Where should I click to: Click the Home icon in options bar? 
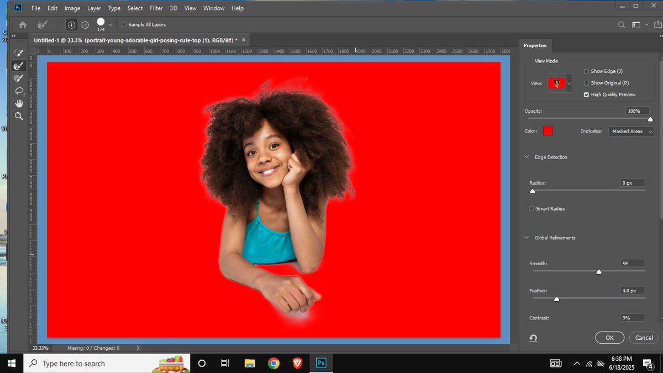point(23,24)
